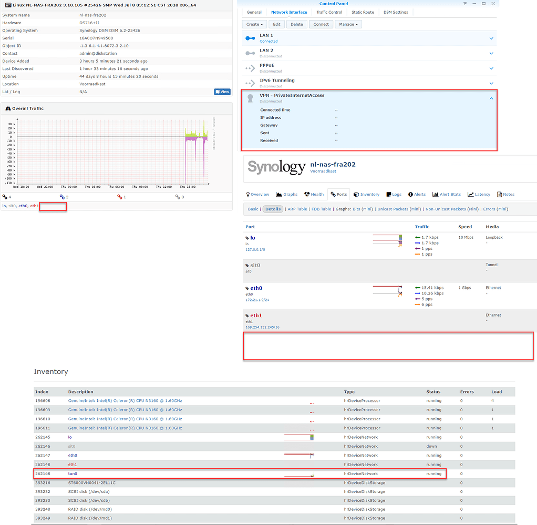Expand the LAN 2 chevron
537x525 pixels.
point(491,53)
